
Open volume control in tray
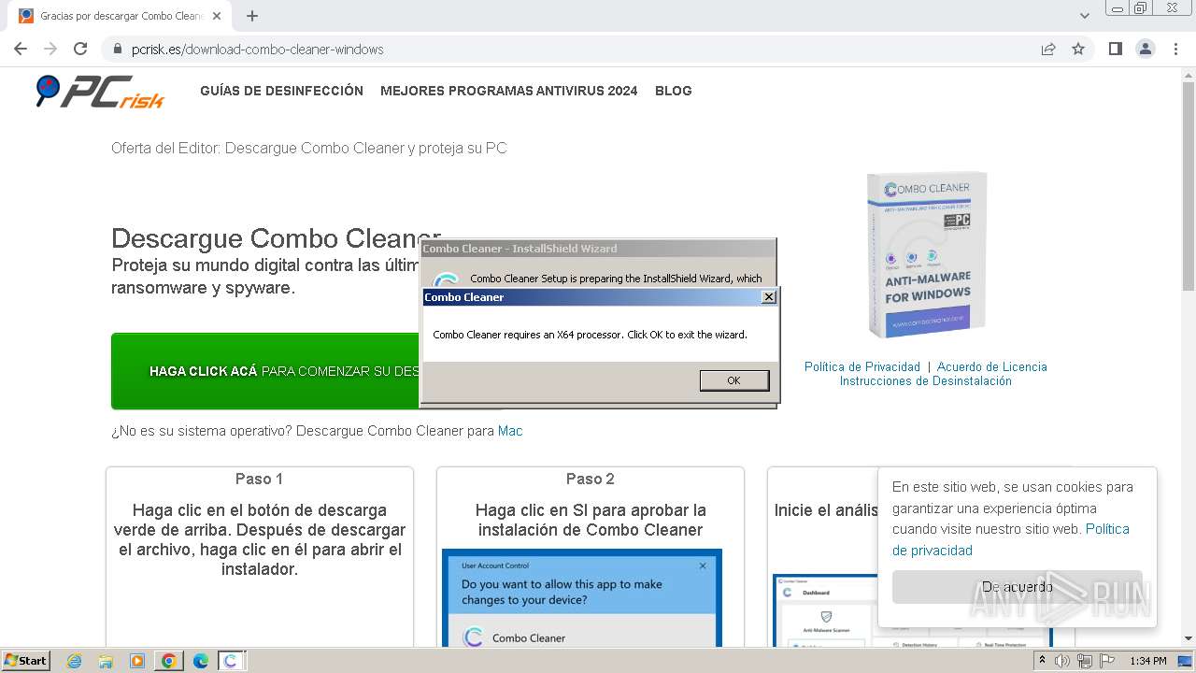1062,661
